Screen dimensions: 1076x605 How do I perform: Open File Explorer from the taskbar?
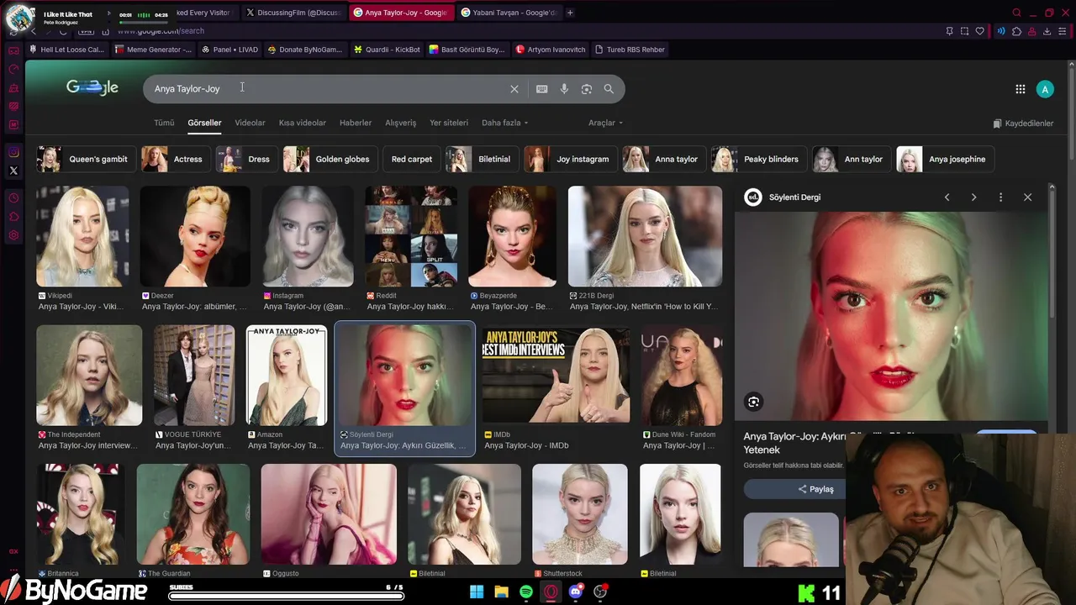[x=501, y=592]
